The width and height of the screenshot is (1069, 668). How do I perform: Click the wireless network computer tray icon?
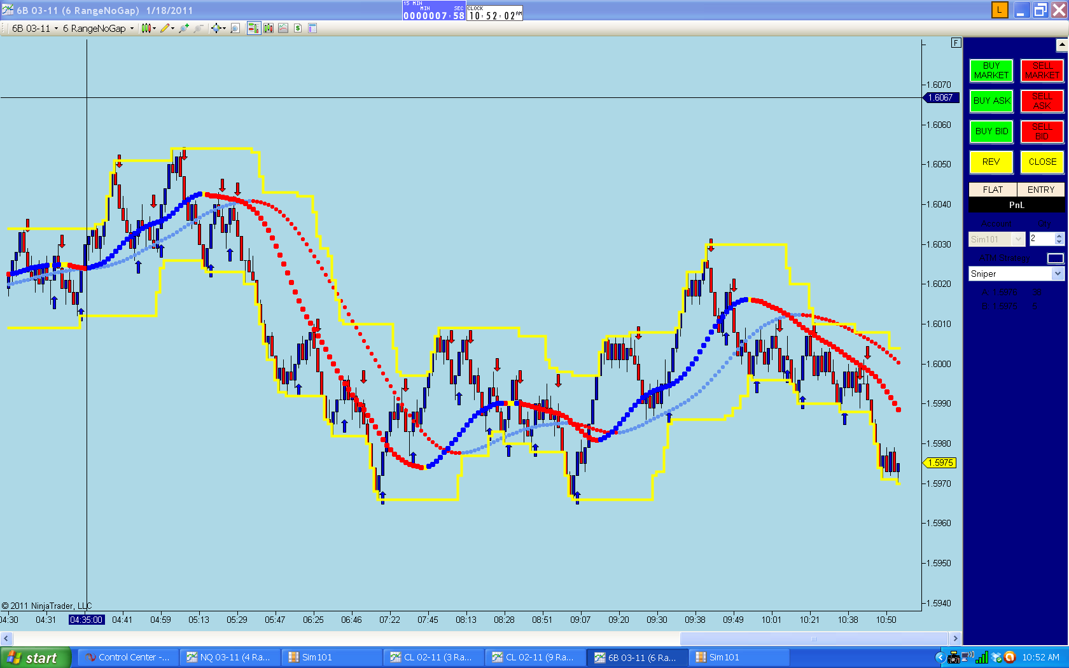pos(967,657)
